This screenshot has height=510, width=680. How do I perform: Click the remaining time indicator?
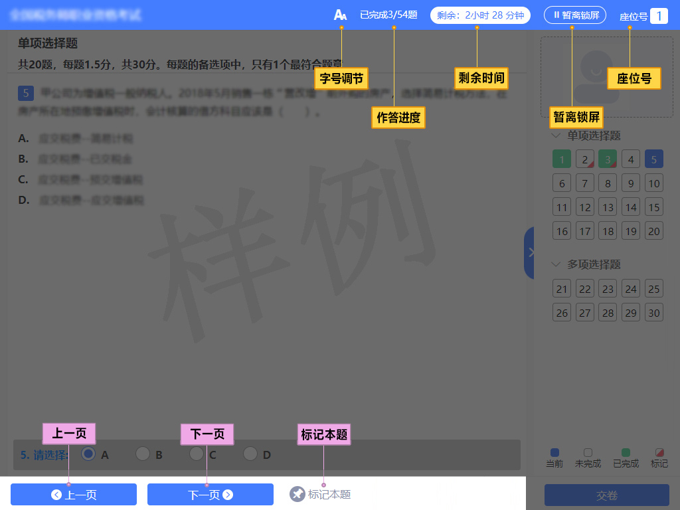480,15
